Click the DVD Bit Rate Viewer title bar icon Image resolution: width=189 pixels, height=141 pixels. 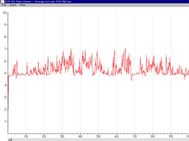tap(2, 1)
